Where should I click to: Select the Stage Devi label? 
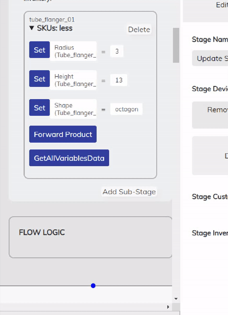coord(210,89)
